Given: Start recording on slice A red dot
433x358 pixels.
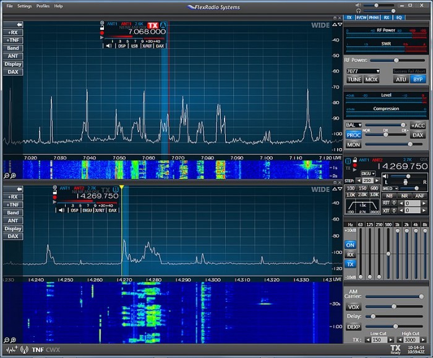Looking at the screenshot, I should coord(102,33).
